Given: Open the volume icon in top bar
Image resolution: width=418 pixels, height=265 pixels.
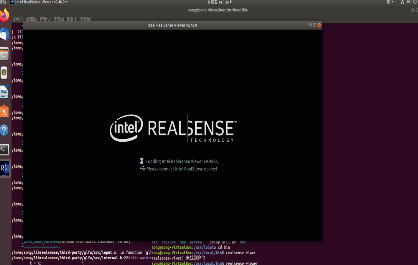Looking at the screenshot, I should [x=408, y=2].
